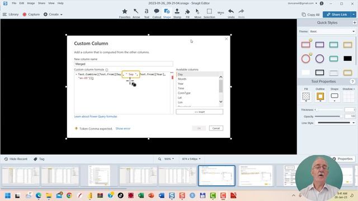The image size is (358, 201).
Task: Click the Snagit logo in title bar
Action: 5,3
